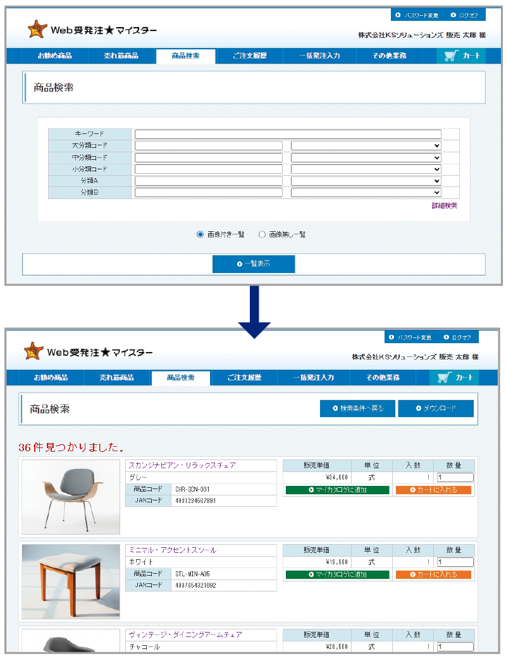Click the ダウンロード button
This screenshot has width=506, height=661.
pos(436,408)
